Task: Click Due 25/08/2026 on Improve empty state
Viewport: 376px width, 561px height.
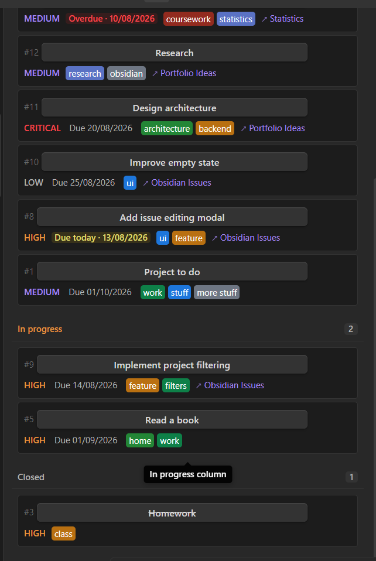Action: [x=84, y=183]
